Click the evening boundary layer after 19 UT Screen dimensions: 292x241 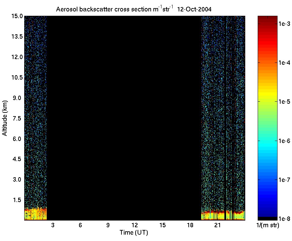tap(223, 215)
